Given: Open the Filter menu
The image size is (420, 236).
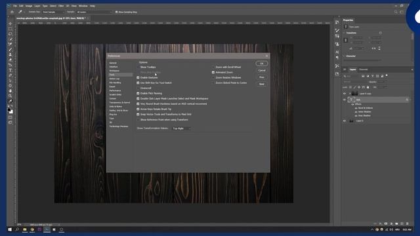Looking at the screenshot, I should click(61, 6).
